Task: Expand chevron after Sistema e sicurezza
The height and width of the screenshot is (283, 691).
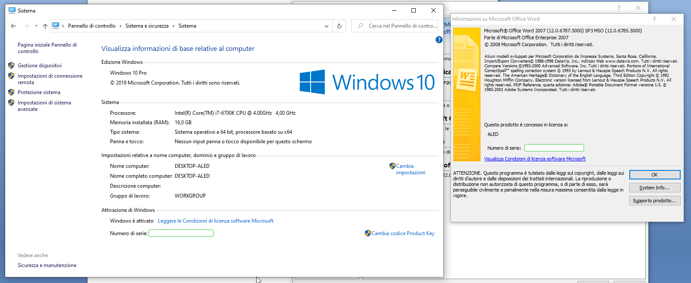Action: [173, 26]
